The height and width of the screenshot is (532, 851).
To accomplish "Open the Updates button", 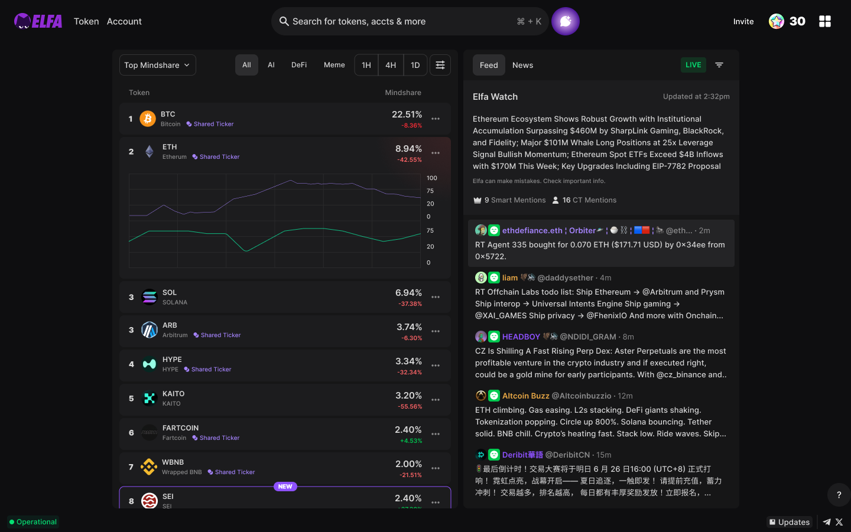I will pyautogui.click(x=790, y=522).
